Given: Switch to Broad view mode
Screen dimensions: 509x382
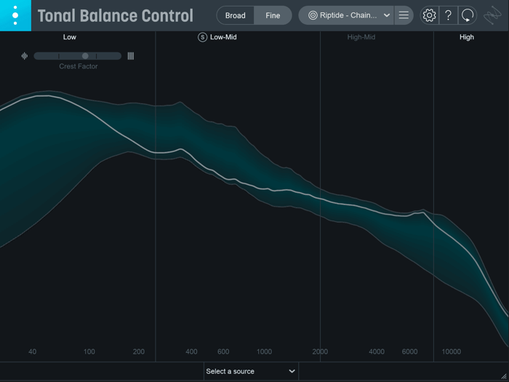Looking at the screenshot, I should click(x=236, y=15).
